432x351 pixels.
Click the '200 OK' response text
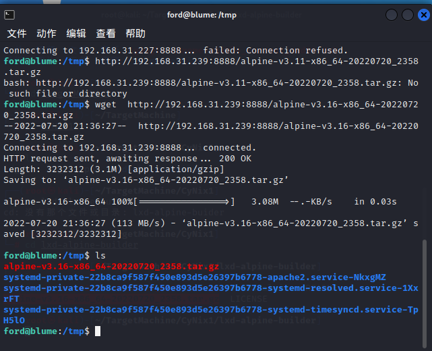tap(235, 159)
